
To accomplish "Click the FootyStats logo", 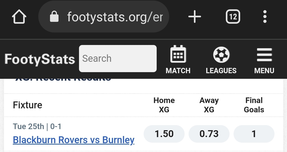I will tap(40, 59).
